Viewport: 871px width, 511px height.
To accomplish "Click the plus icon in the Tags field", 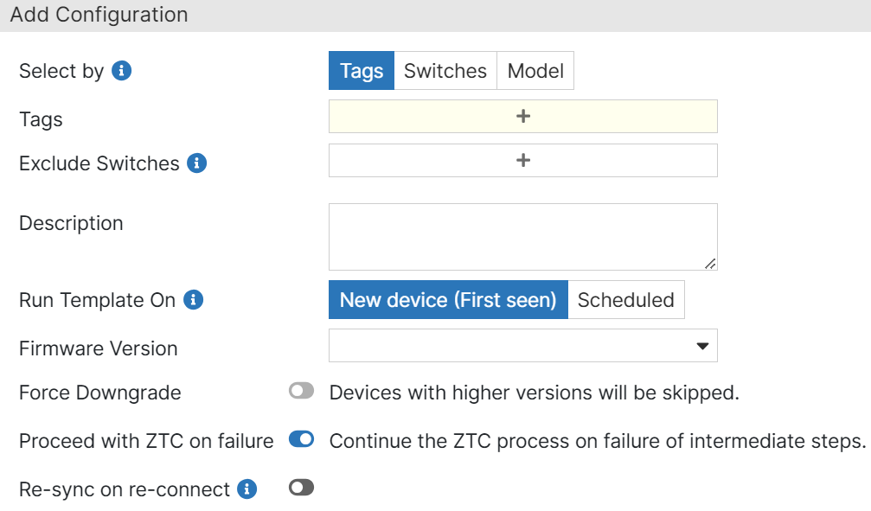I will tap(522, 116).
